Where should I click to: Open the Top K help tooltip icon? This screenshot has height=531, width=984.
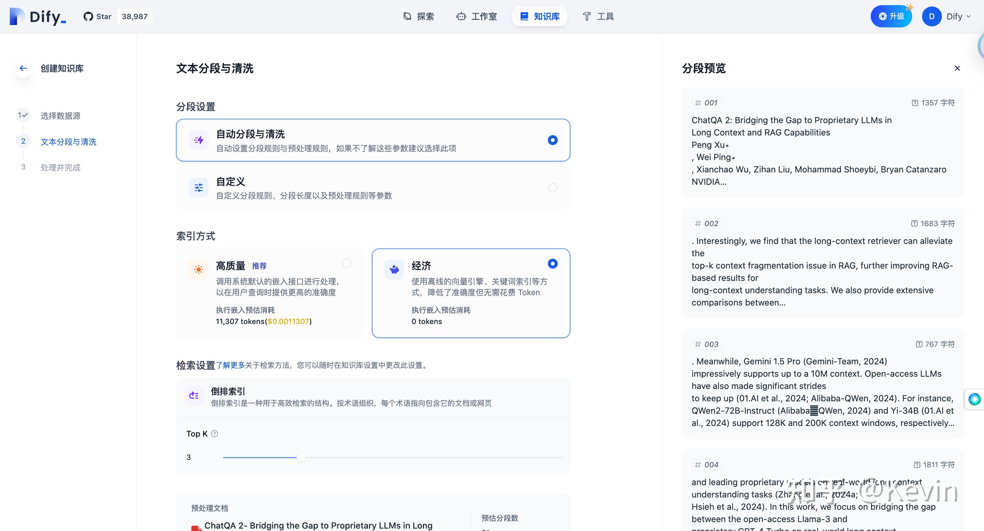pyautogui.click(x=214, y=433)
